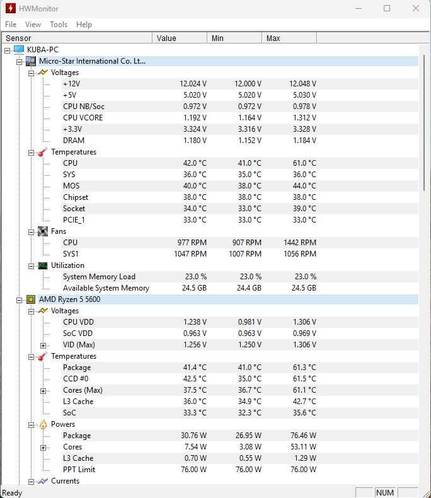The width and height of the screenshot is (431, 498).
Task: Click the vertical scrollbar thumb
Action: coord(424,122)
